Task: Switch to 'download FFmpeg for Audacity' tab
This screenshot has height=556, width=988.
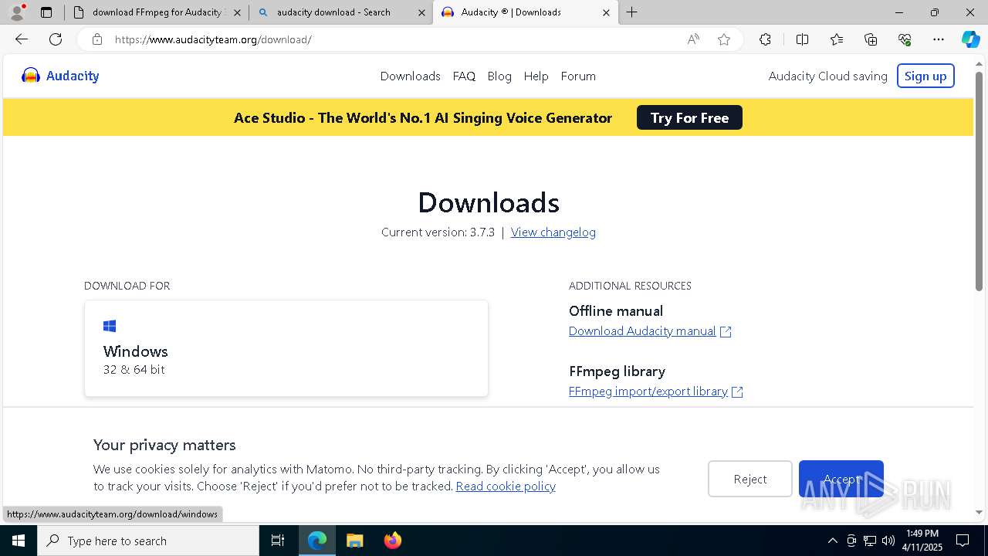Action: point(157,12)
